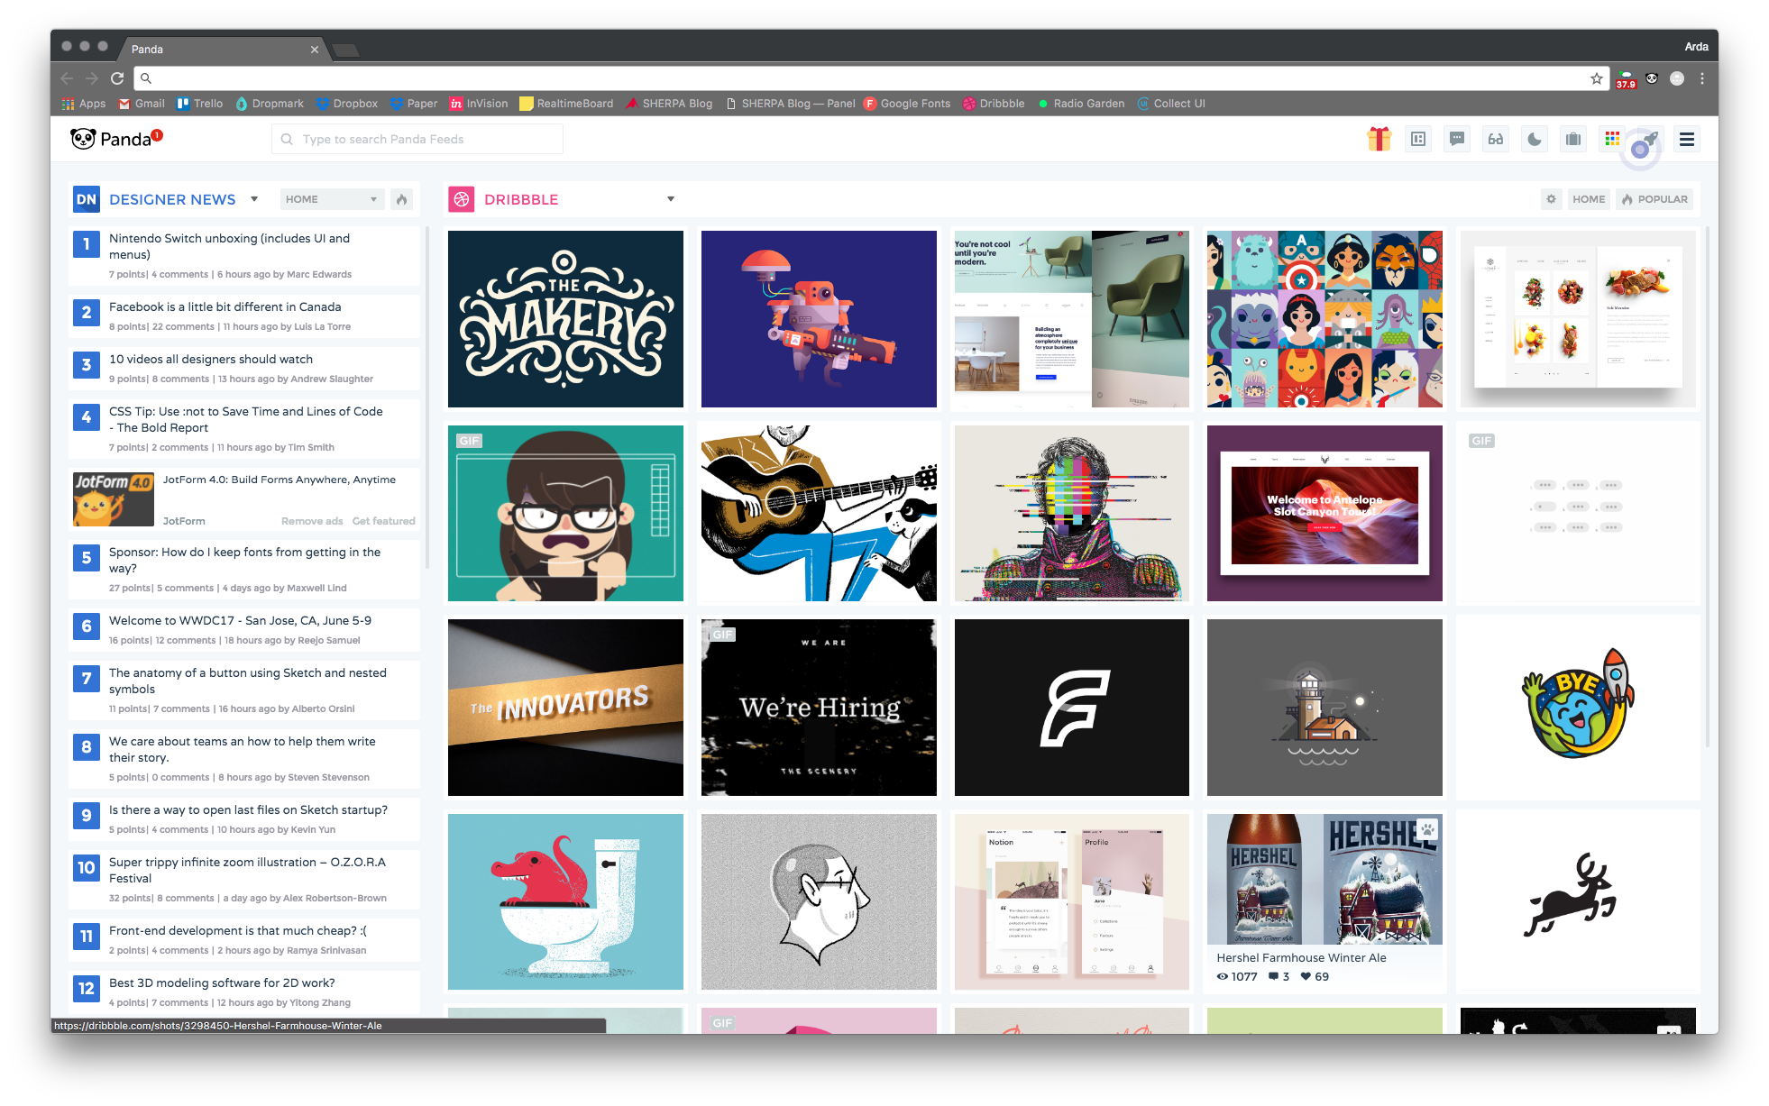Open the layout picker icon
This screenshot has height=1106, width=1769.
[x=1418, y=139]
